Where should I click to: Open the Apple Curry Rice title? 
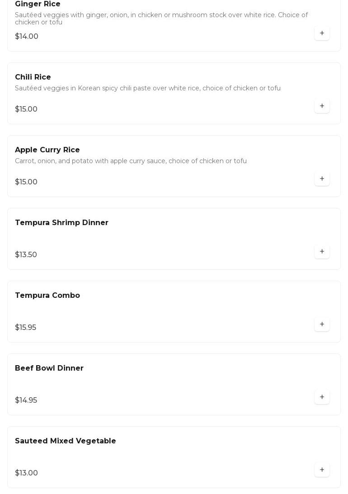pyautogui.click(x=47, y=150)
